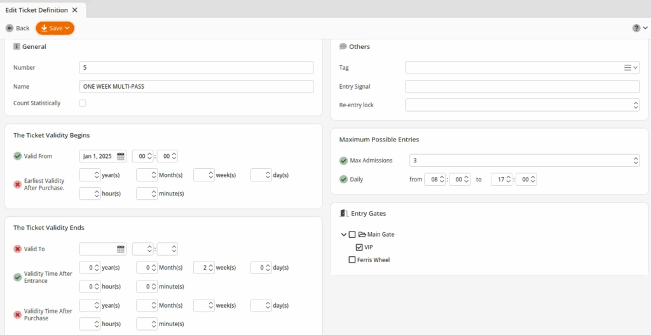This screenshot has width=651, height=335.
Task: Select the Ferris Wheel label
Action: point(374,260)
